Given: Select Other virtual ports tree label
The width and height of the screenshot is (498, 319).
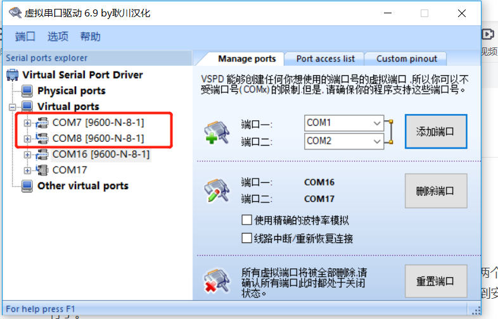Looking at the screenshot, I should tap(83, 185).
